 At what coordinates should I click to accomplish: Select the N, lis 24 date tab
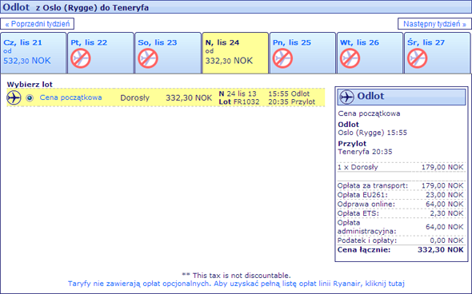pos(235,53)
